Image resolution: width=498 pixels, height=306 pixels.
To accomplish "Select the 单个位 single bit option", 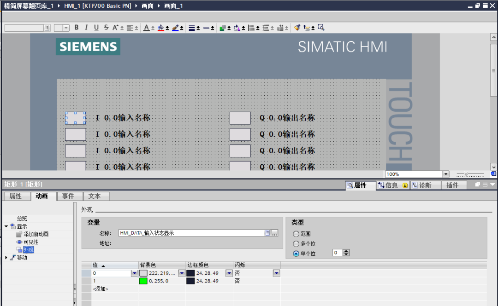I will (x=296, y=254).
